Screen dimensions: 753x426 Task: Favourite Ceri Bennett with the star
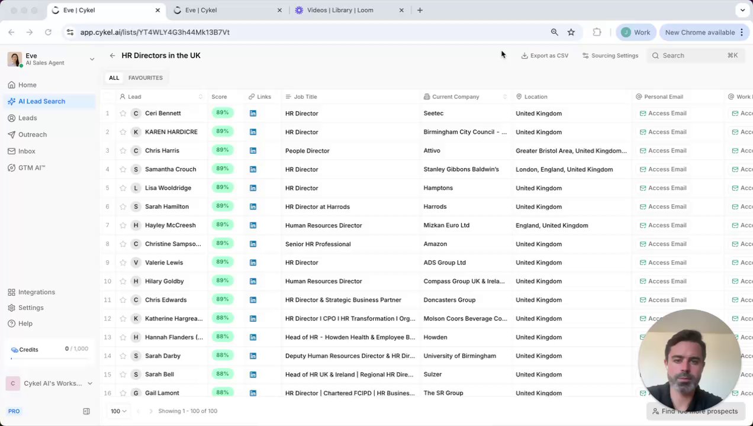[x=123, y=113]
